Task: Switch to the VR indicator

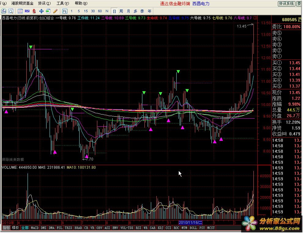Action: coord(92,228)
